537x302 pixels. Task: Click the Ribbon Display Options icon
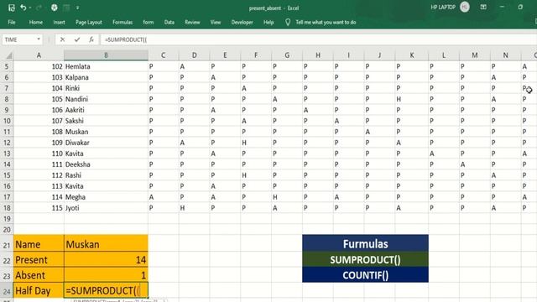click(483, 8)
